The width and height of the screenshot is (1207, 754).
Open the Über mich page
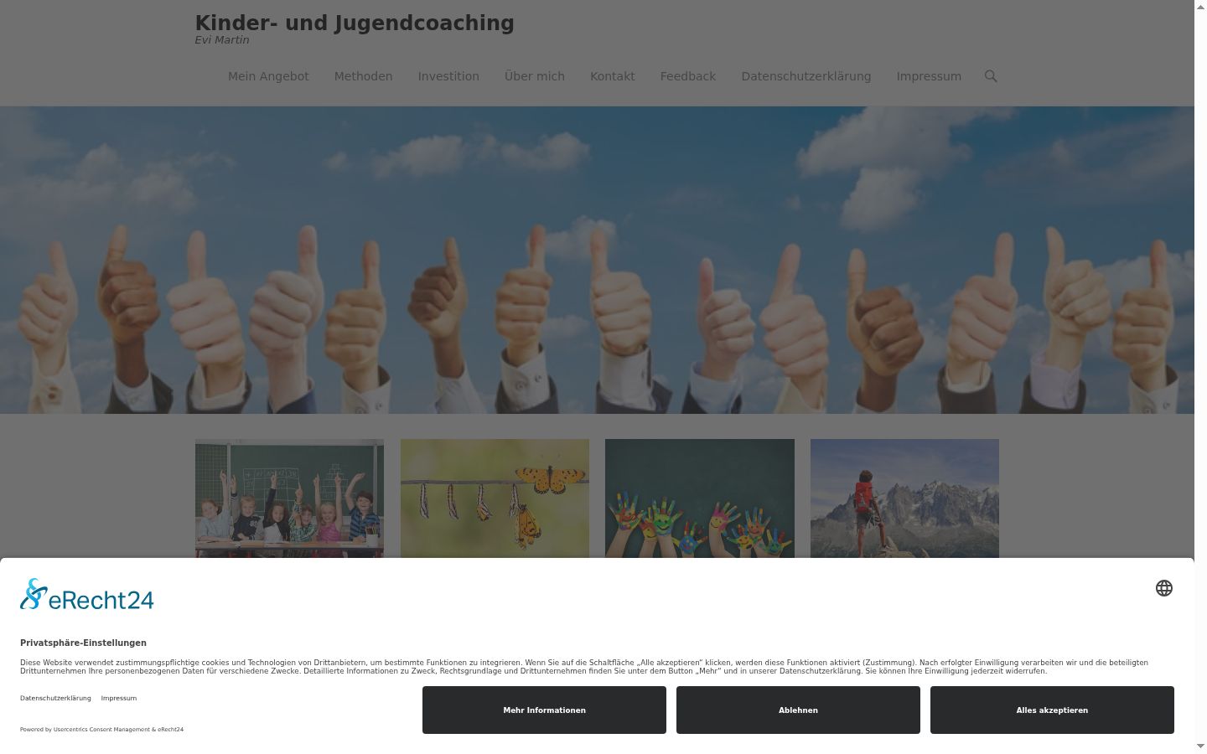coord(535,76)
